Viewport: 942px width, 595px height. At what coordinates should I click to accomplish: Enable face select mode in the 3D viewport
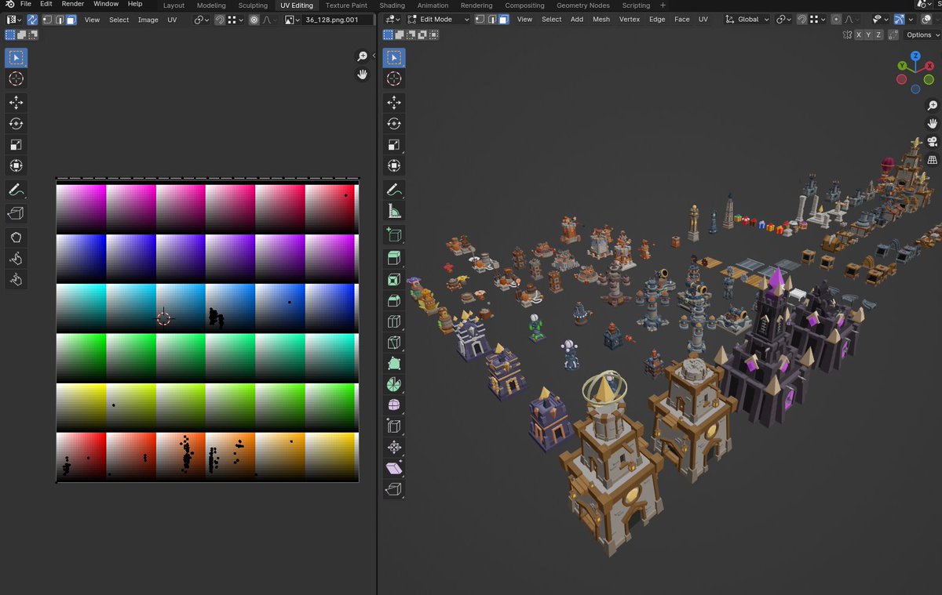click(x=504, y=20)
